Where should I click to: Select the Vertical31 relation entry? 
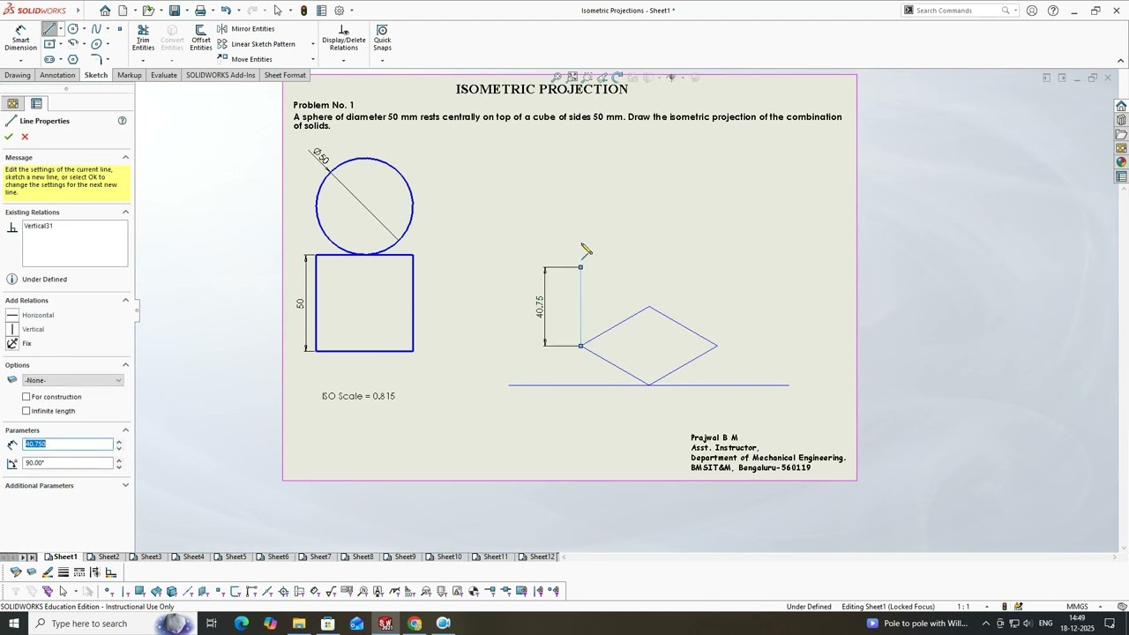pyautogui.click(x=39, y=226)
